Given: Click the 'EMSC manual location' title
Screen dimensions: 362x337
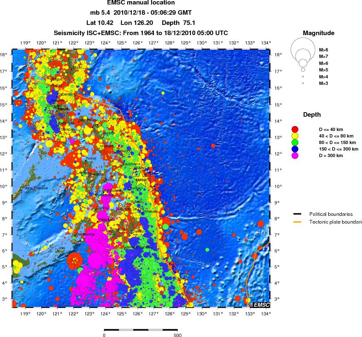Looking at the screenshot, I should tap(141, 3).
